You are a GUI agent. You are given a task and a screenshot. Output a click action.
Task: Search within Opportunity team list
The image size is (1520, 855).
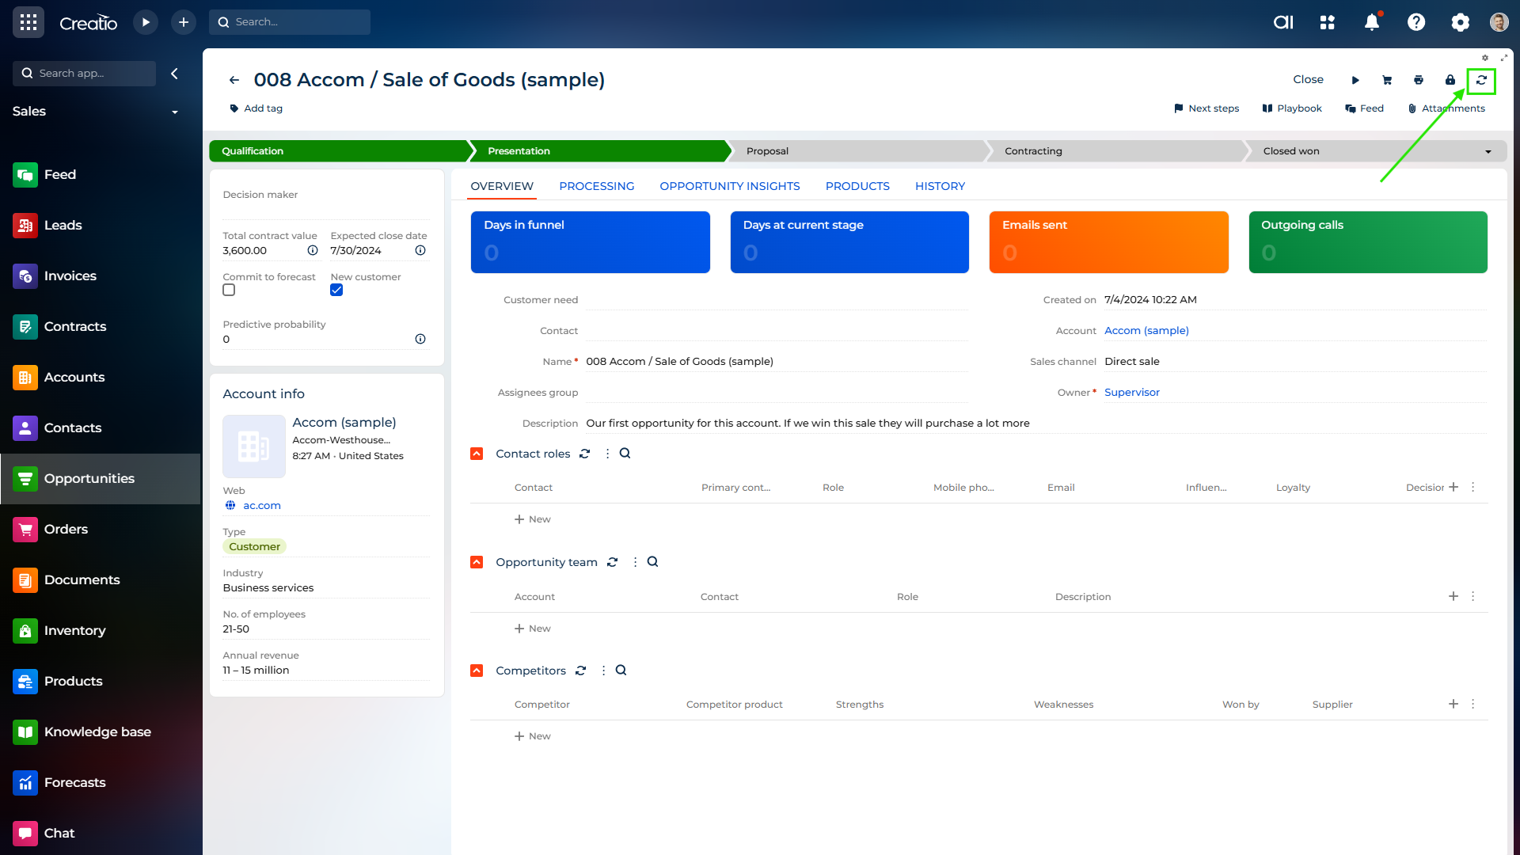point(653,562)
